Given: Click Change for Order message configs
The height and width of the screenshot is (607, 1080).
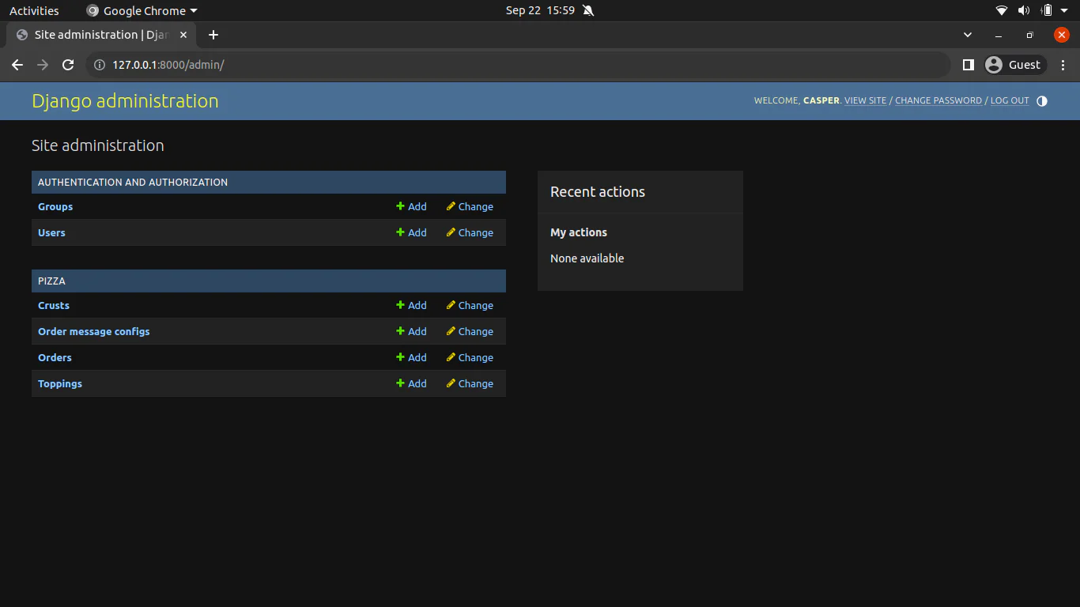Looking at the screenshot, I should click(x=470, y=332).
